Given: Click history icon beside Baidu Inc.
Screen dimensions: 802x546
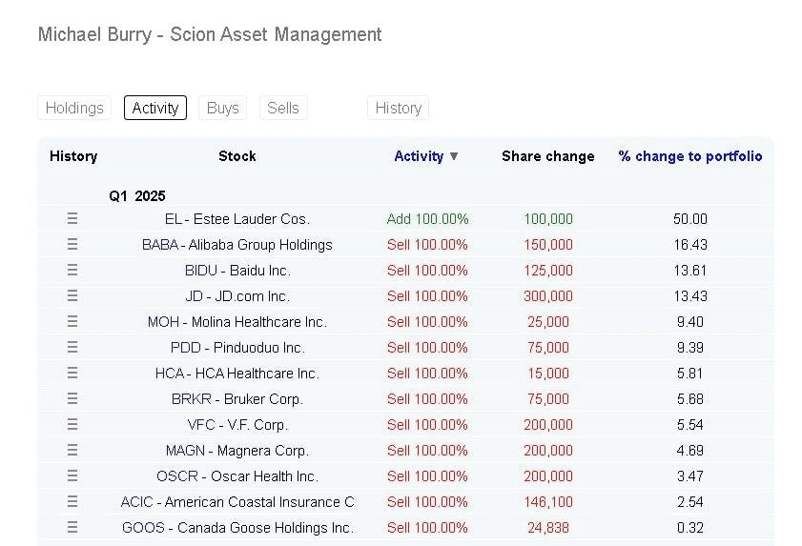Looking at the screenshot, I should coord(72,271).
